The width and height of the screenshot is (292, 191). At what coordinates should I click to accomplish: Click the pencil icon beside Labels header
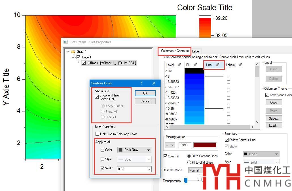[x=240, y=65]
